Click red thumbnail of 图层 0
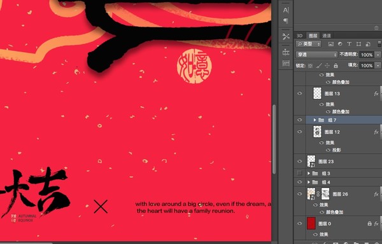 coord(311,223)
